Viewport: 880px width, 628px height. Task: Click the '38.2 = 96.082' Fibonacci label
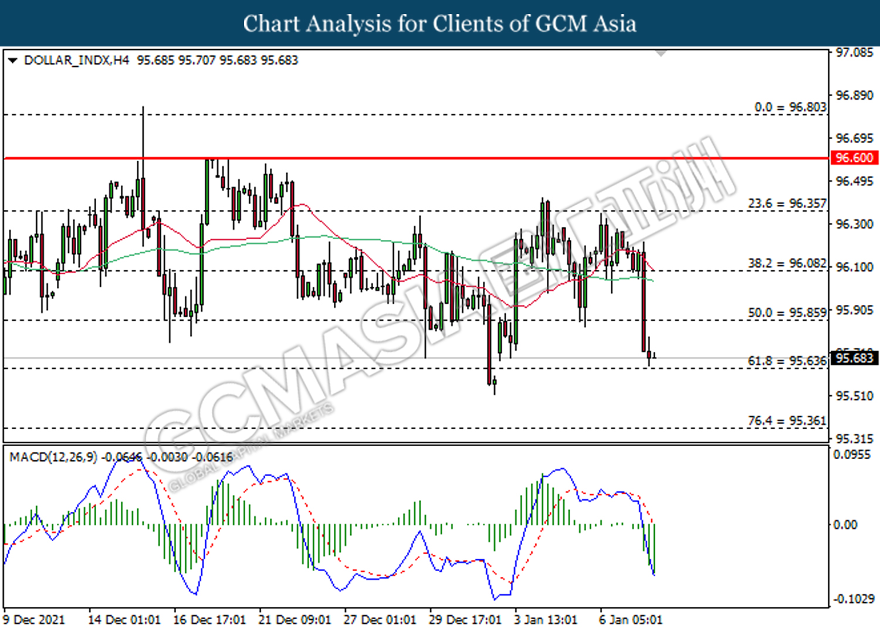pyautogui.click(x=787, y=264)
